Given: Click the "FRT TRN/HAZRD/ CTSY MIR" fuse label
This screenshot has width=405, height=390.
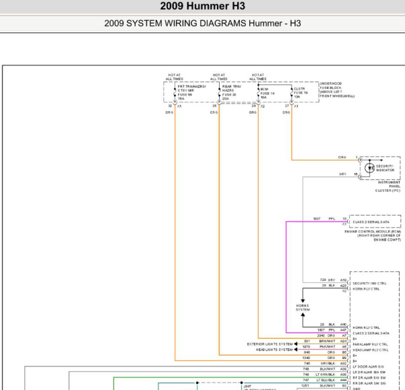Looking at the screenshot, I should tap(191, 88).
